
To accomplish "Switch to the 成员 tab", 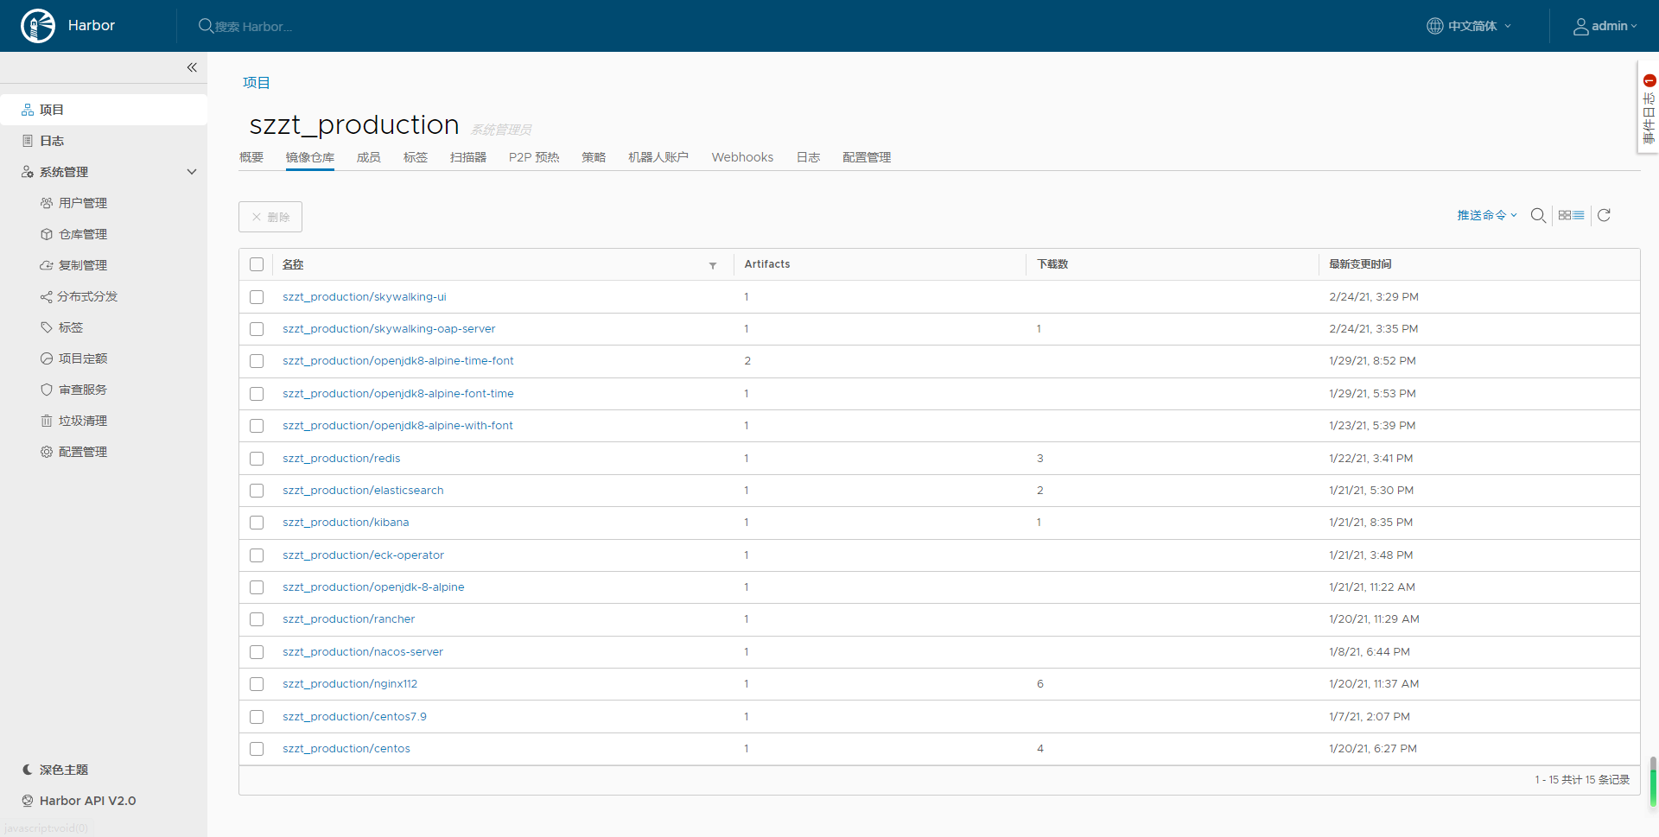I will click(x=369, y=157).
